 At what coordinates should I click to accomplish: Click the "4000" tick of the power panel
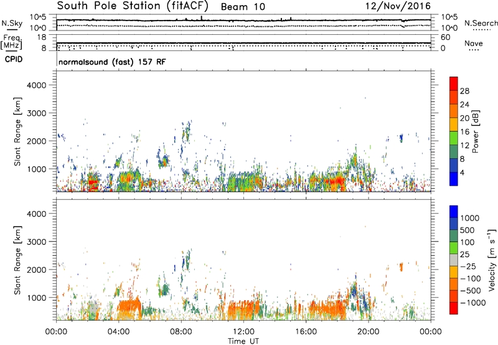pos(36,85)
